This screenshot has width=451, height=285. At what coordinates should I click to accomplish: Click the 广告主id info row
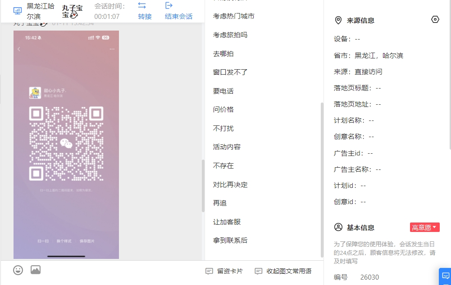(x=353, y=153)
